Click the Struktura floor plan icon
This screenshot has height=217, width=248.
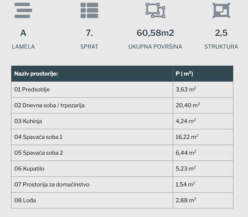pos(221,10)
